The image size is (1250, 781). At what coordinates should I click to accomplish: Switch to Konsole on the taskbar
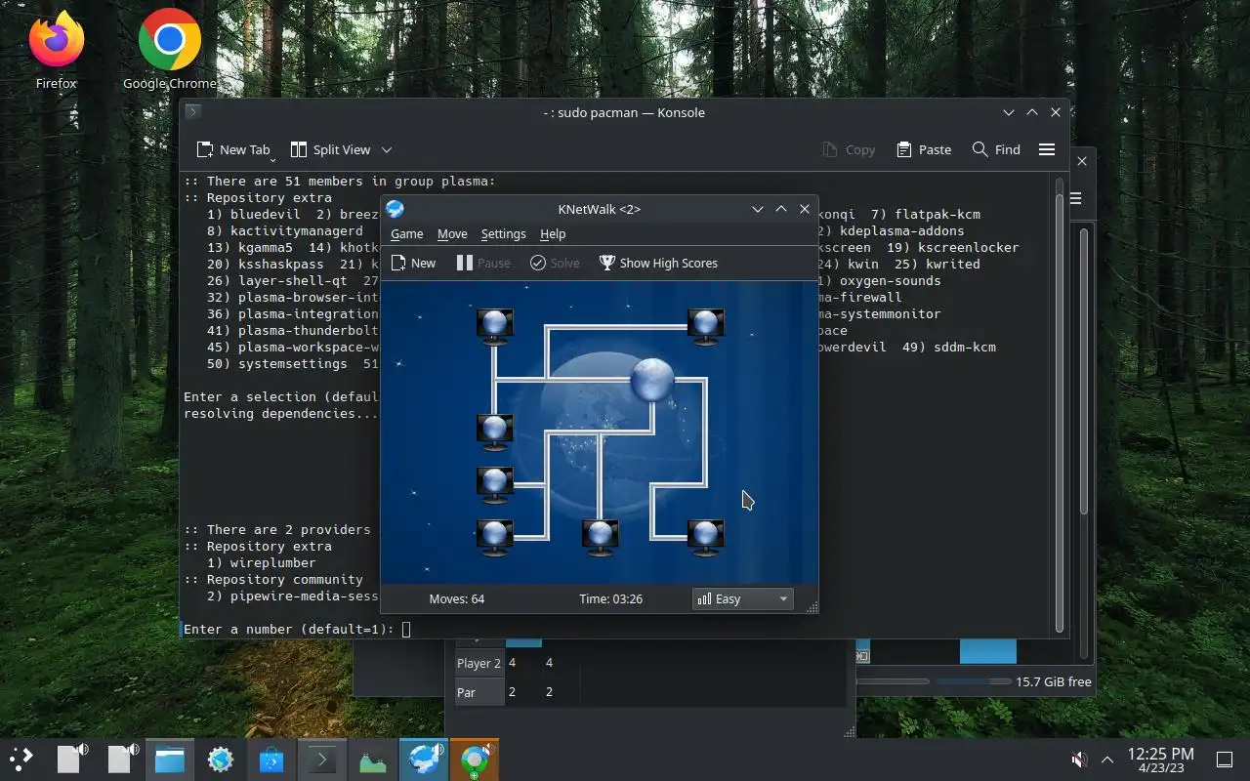click(322, 759)
